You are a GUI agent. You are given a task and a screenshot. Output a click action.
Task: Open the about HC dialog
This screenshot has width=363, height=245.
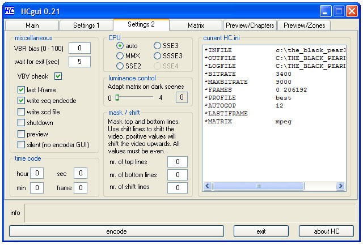tap(327, 231)
